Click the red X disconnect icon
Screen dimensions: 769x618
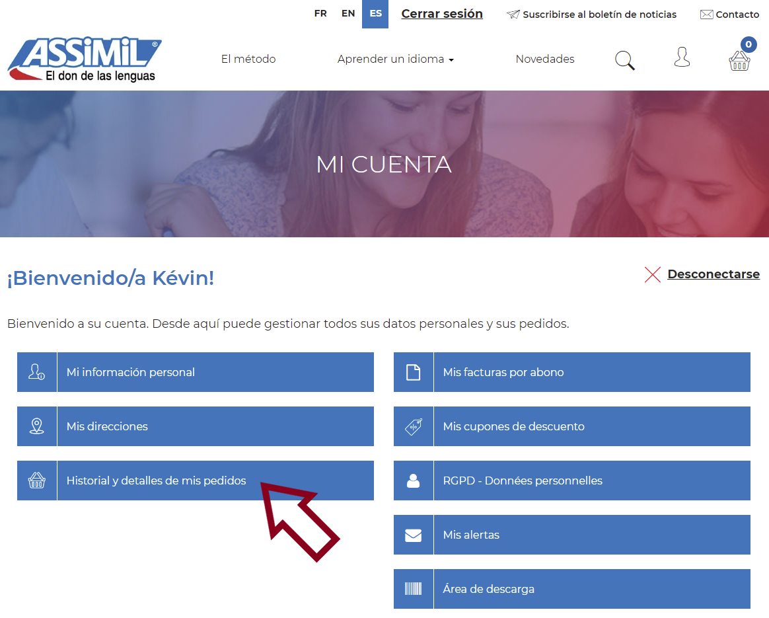[x=653, y=275]
